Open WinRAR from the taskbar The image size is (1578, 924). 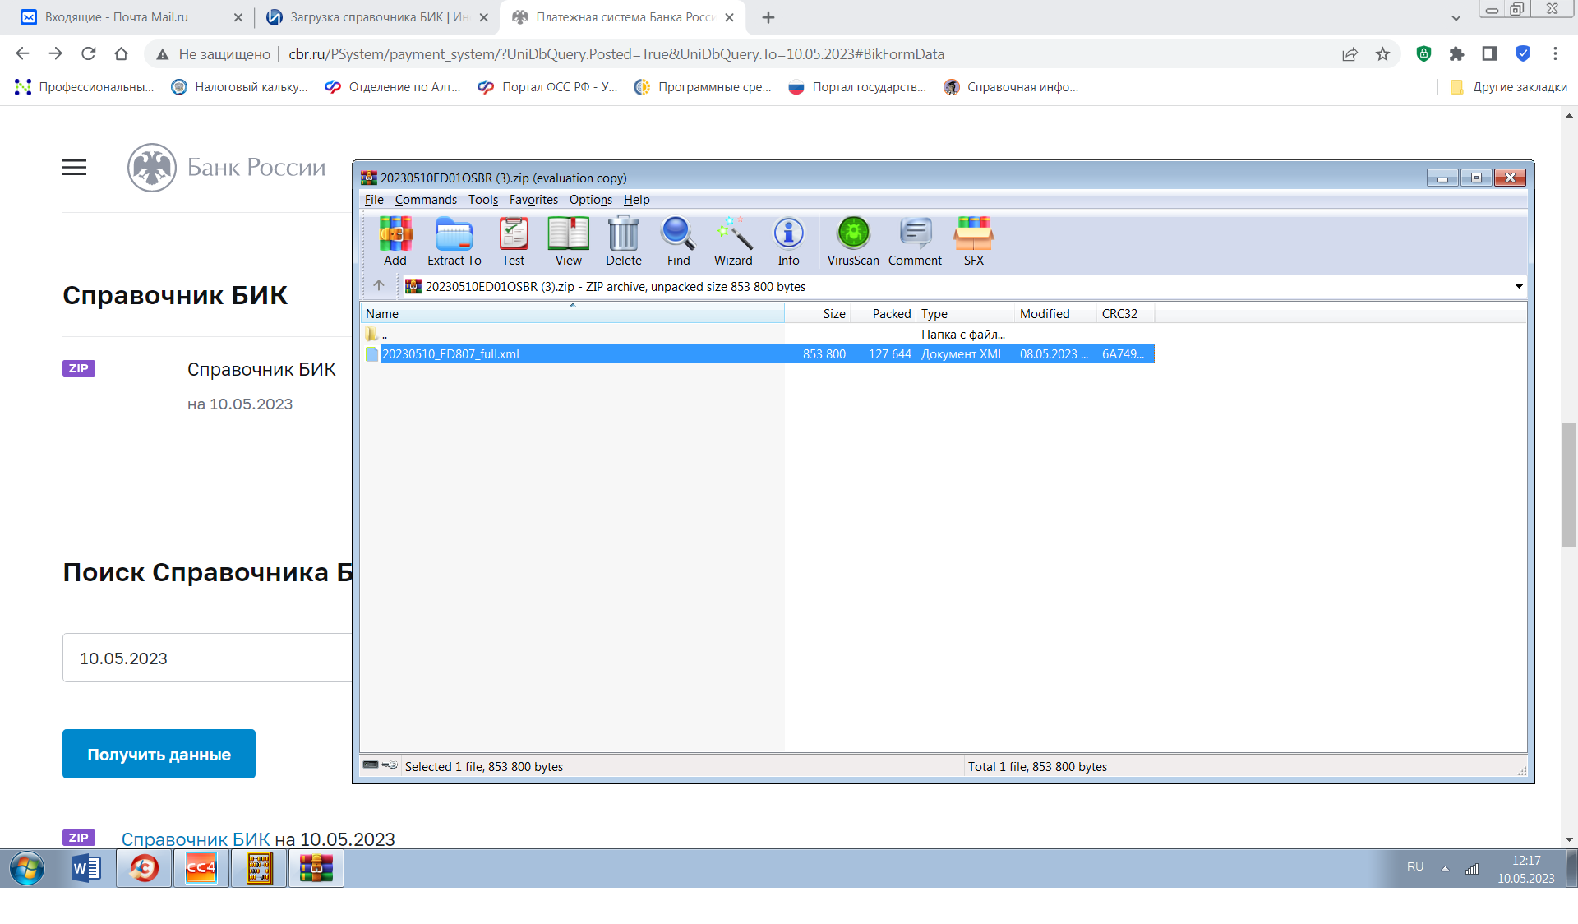[316, 868]
